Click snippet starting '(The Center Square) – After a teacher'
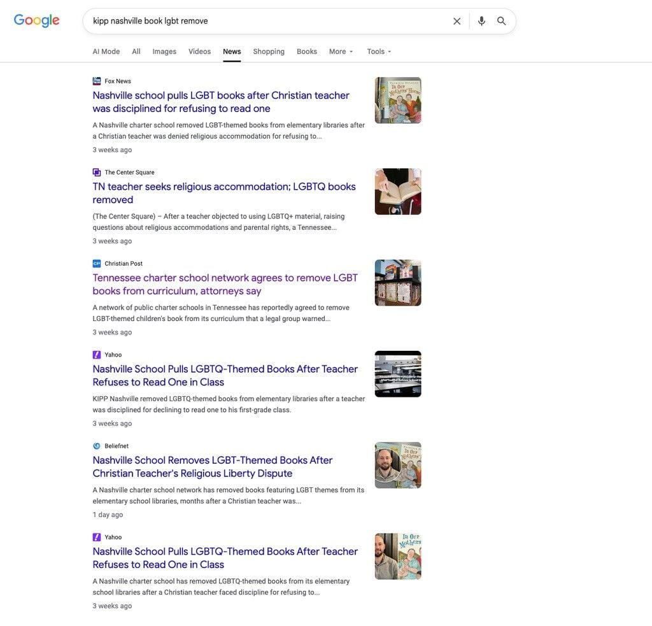 pos(219,222)
